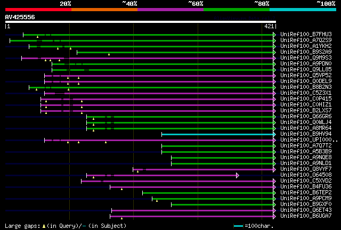341x230 pixels.
Task: Click the purple arrowhead ending the C5XVD2 alignment
Action: pyautogui.click(x=274, y=181)
